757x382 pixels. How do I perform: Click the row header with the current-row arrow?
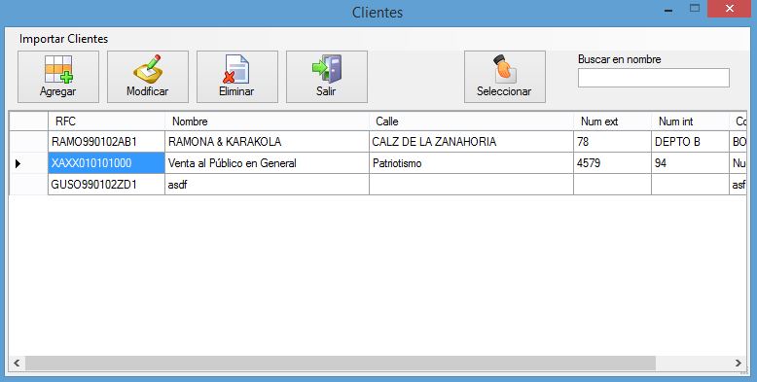28,163
